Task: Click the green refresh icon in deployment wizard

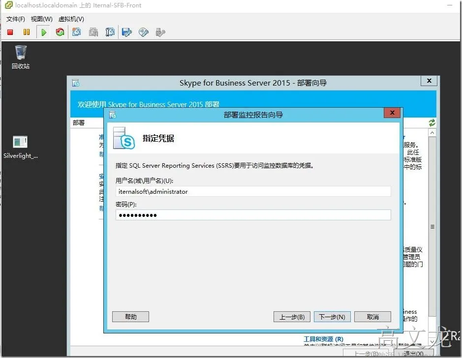Action: (432, 123)
